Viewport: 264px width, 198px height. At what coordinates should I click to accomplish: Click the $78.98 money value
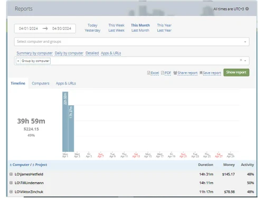[229, 192]
